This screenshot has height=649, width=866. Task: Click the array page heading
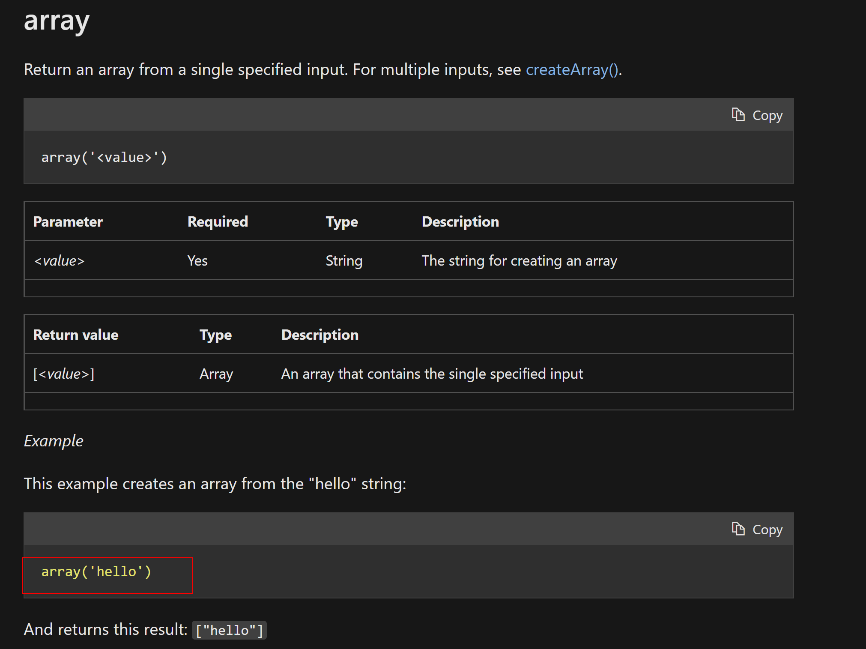point(56,21)
